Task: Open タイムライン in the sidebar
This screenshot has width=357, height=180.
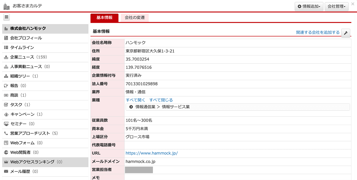Action: click(x=45, y=48)
